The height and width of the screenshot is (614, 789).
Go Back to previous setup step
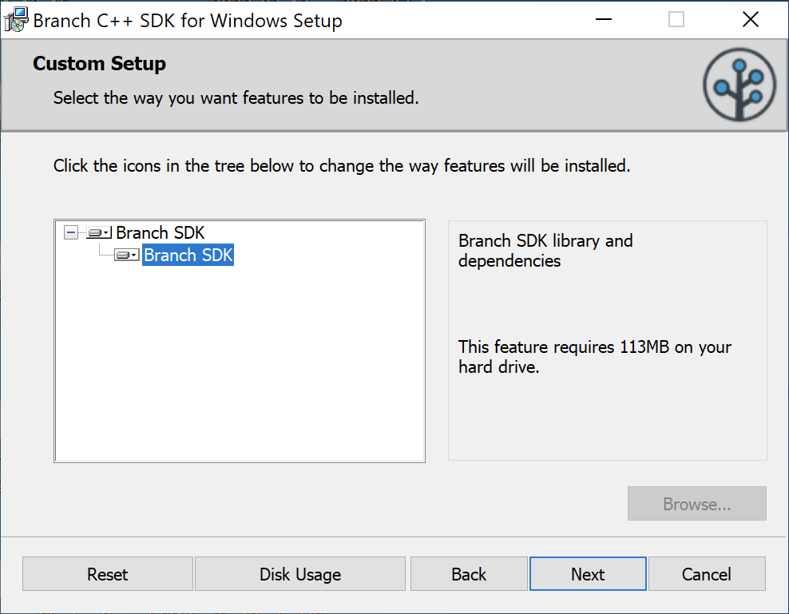[x=469, y=574]
